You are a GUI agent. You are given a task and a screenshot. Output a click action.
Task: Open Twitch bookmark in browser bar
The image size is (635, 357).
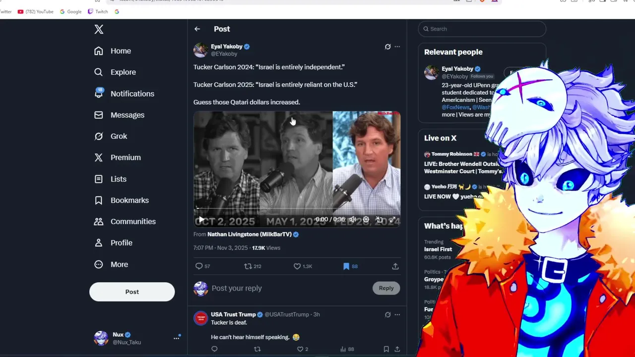point(98,11)
